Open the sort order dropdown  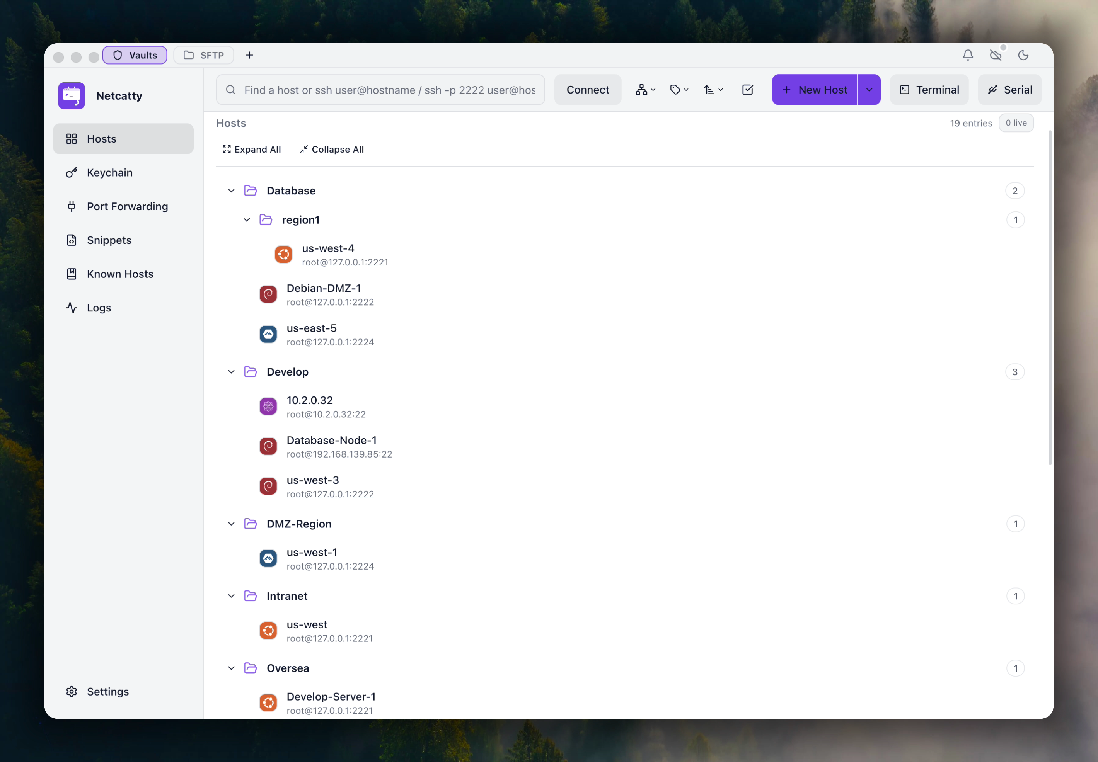pyautogui.click(x=713, y=90)
